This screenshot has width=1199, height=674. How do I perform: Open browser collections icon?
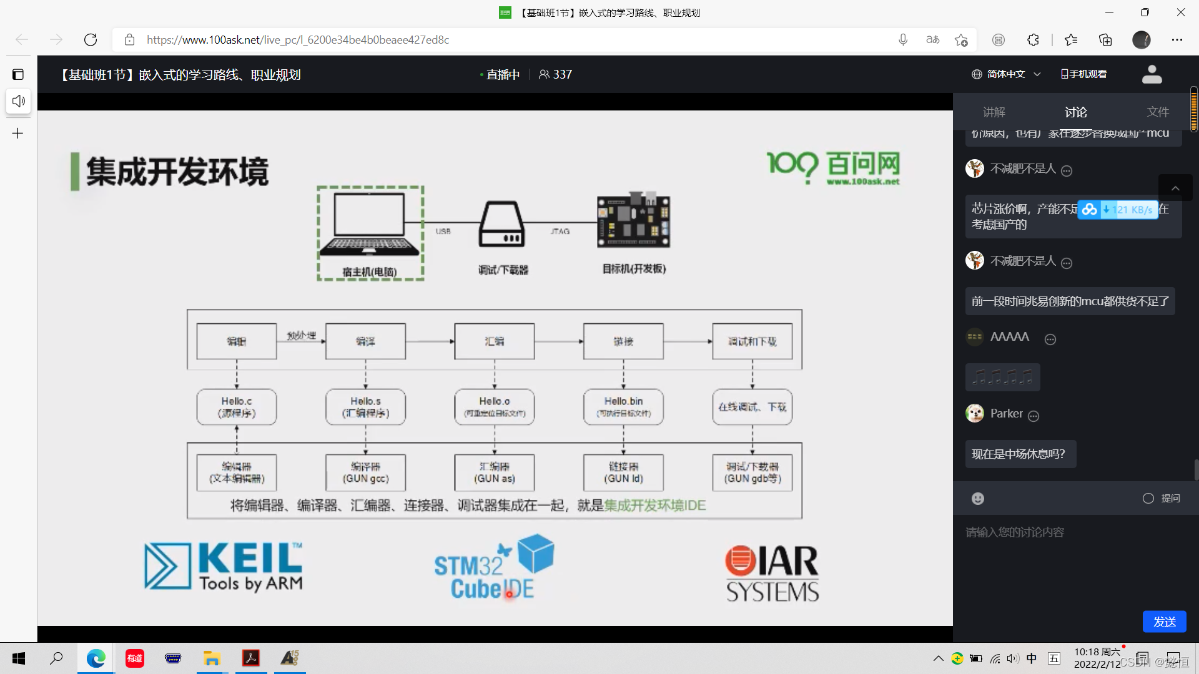(x=1105, y=40)
